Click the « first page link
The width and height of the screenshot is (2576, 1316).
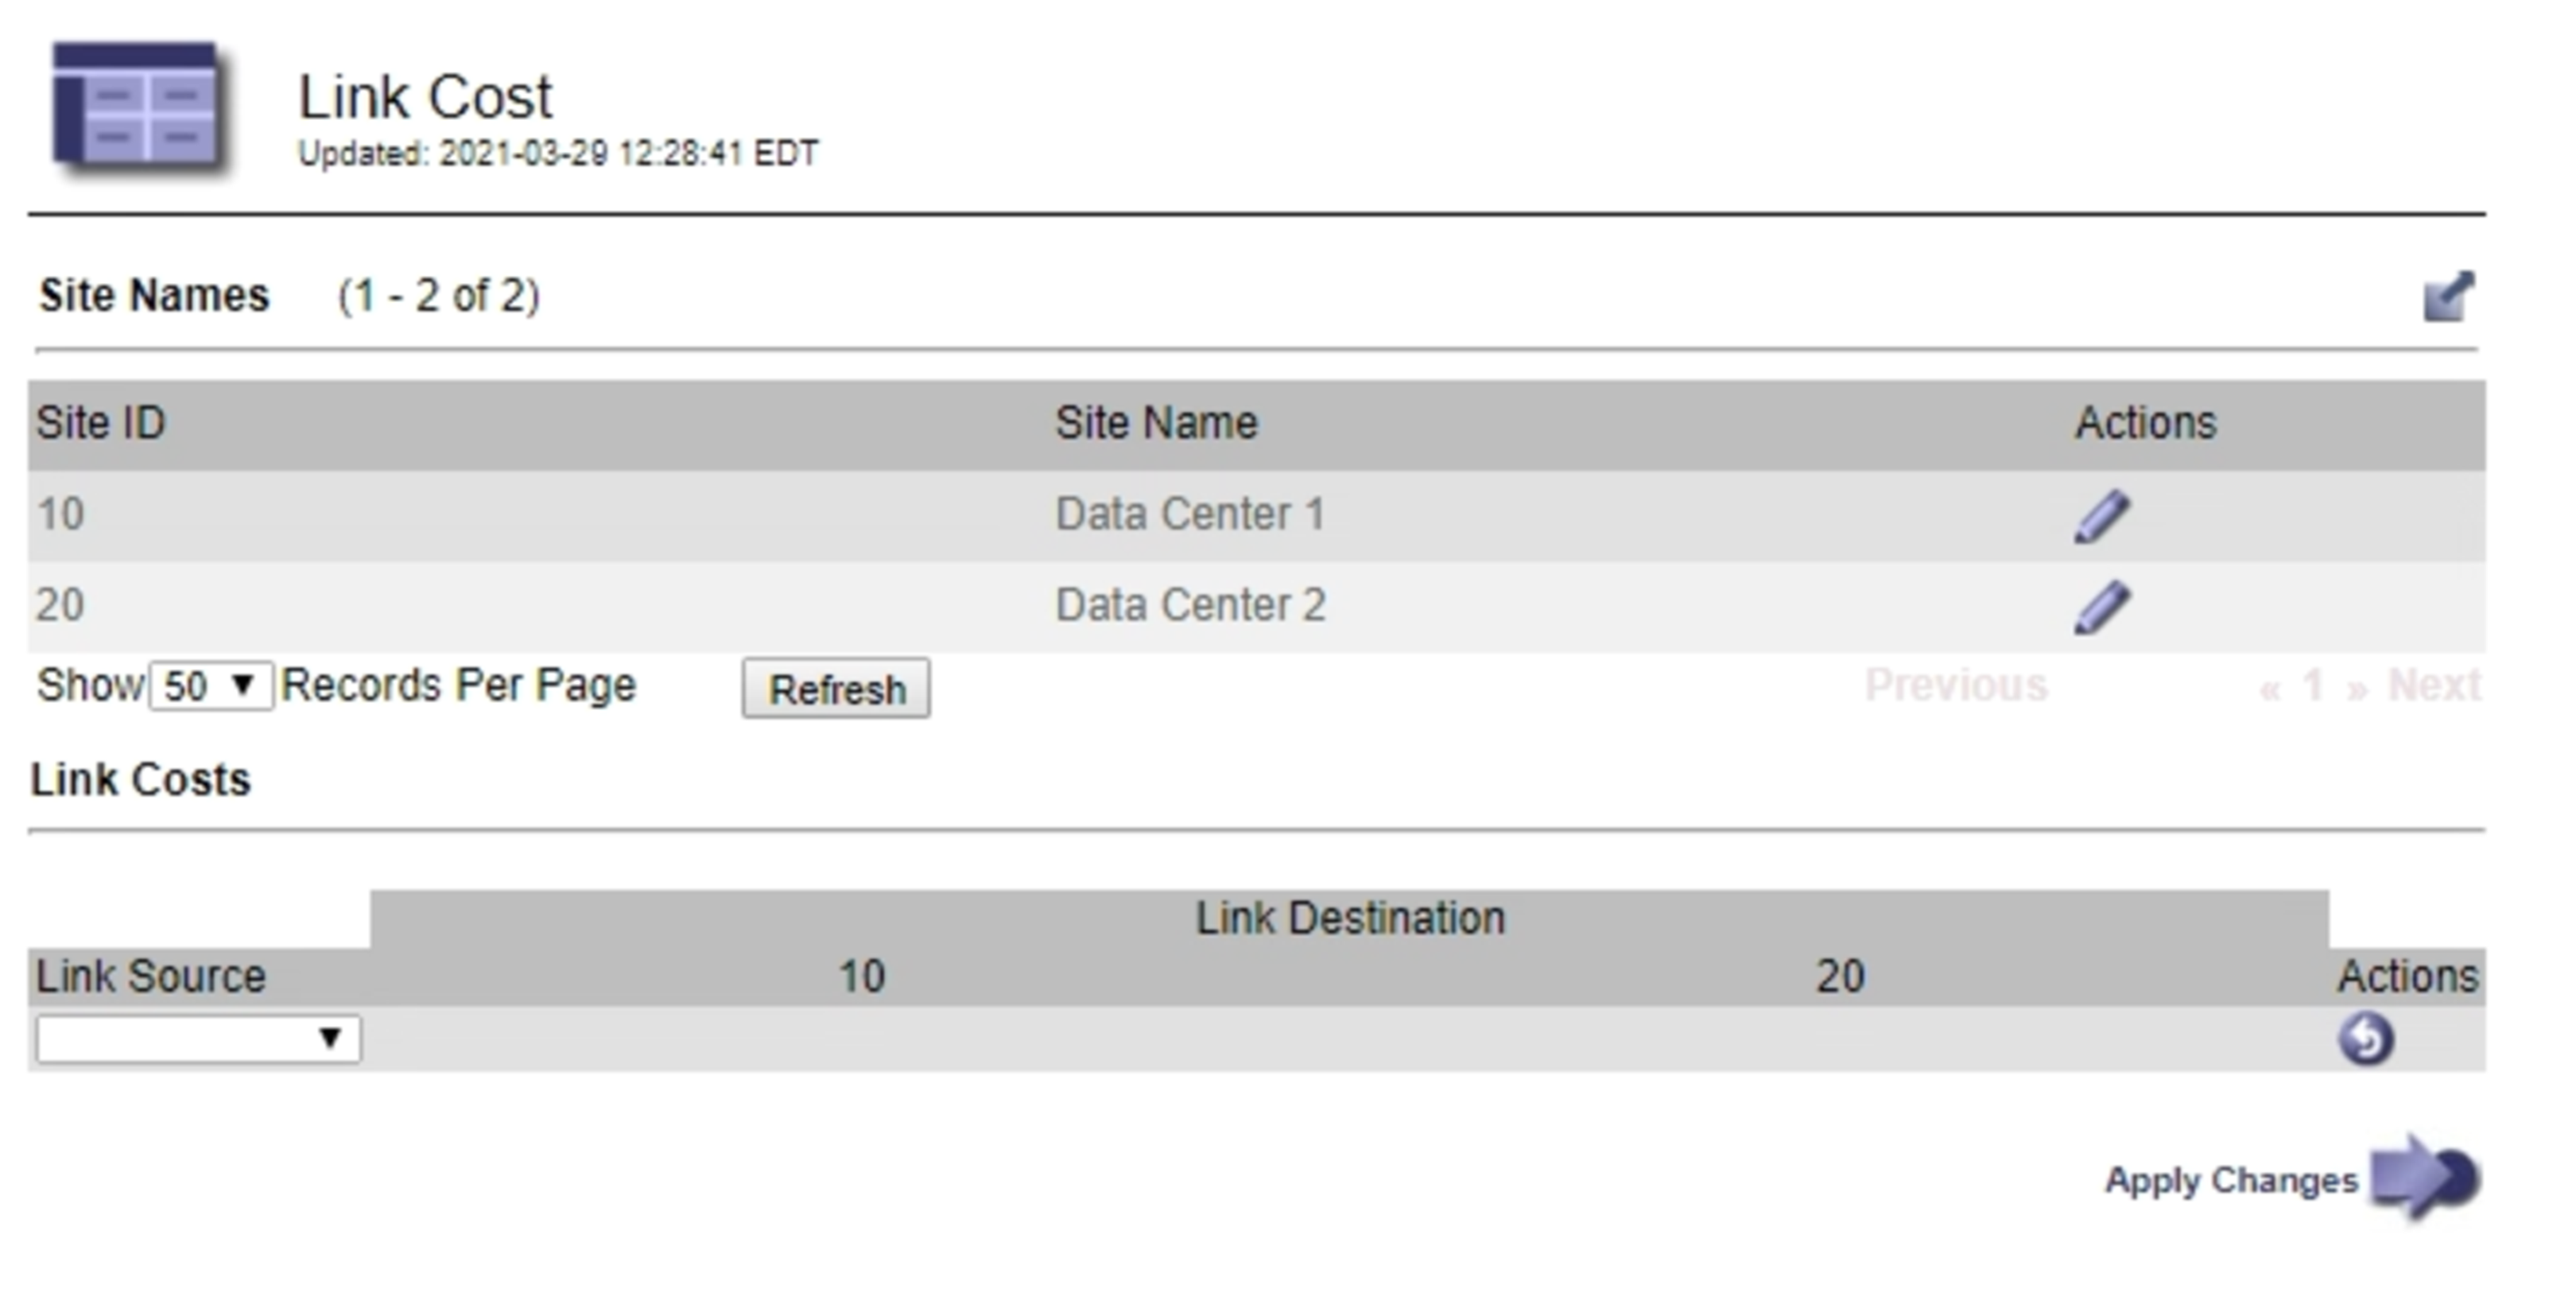(2270, 688)
